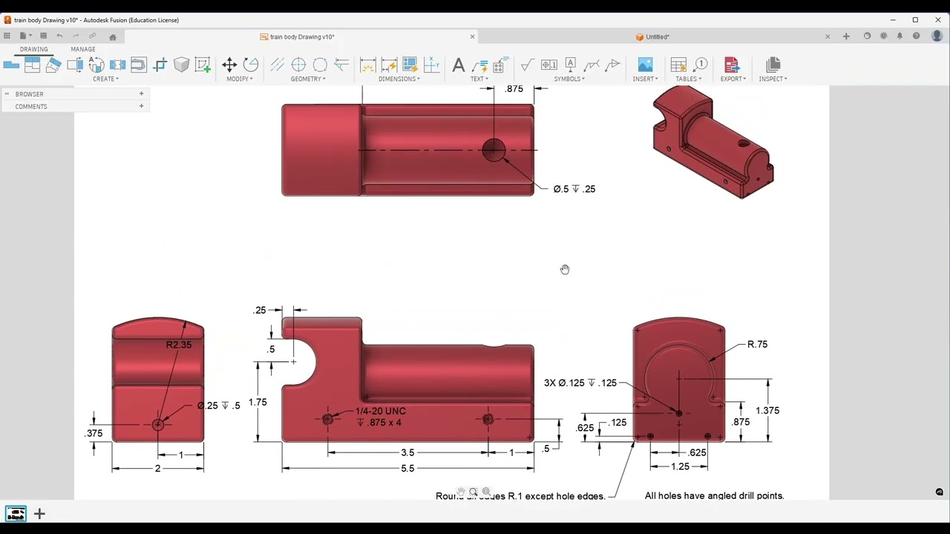The width and height of the screenshot is (950, 534).
Task: Close the Untitled document tab
Action: [x=828, y=36]
